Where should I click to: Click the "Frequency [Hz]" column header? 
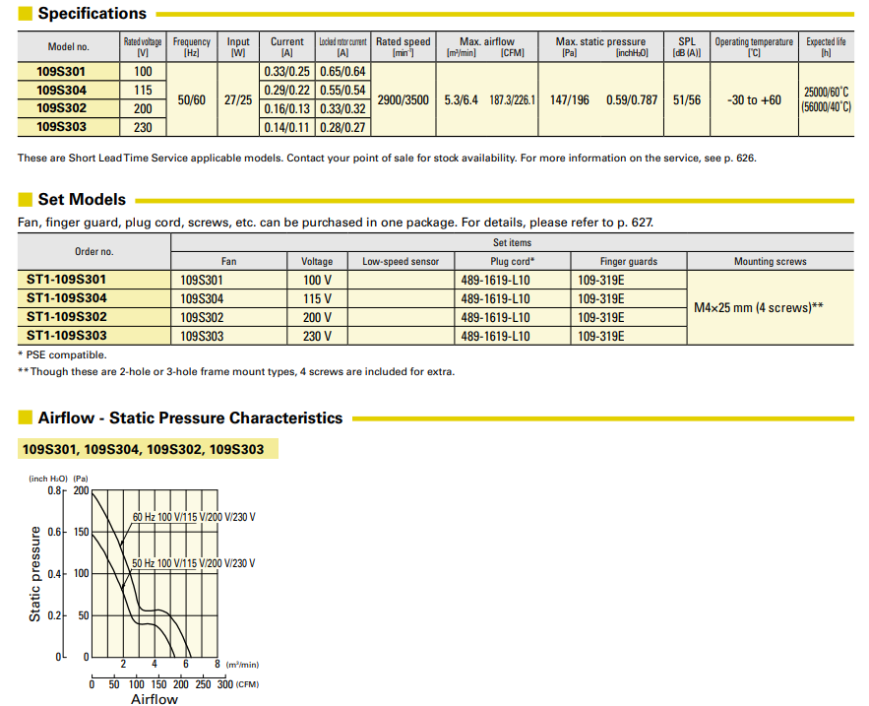click(x=192, y=47)
